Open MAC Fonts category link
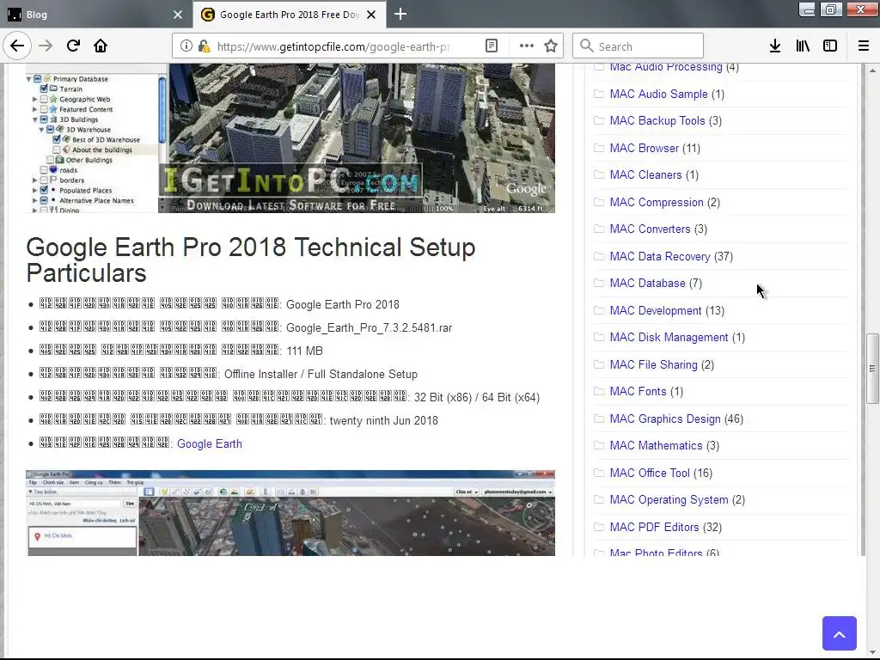The image size is (880, 660). pyautogui.click(x=638, y=391)
